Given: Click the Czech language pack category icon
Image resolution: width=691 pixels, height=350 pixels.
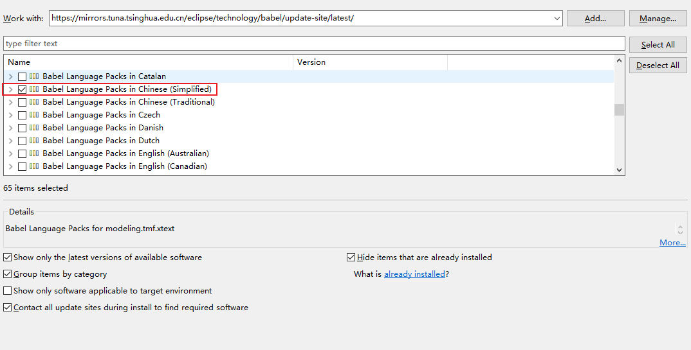Looking at the screenshot, I should 34,115.
